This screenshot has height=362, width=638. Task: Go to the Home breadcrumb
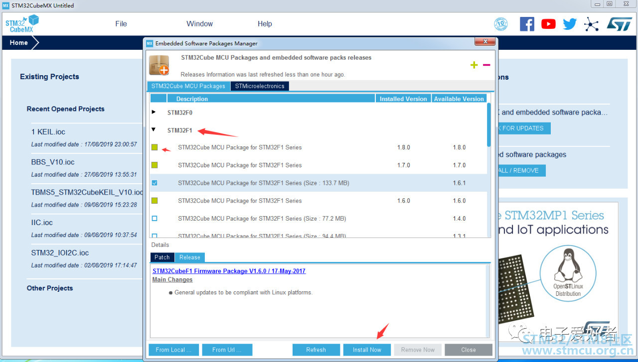[19, 43]
